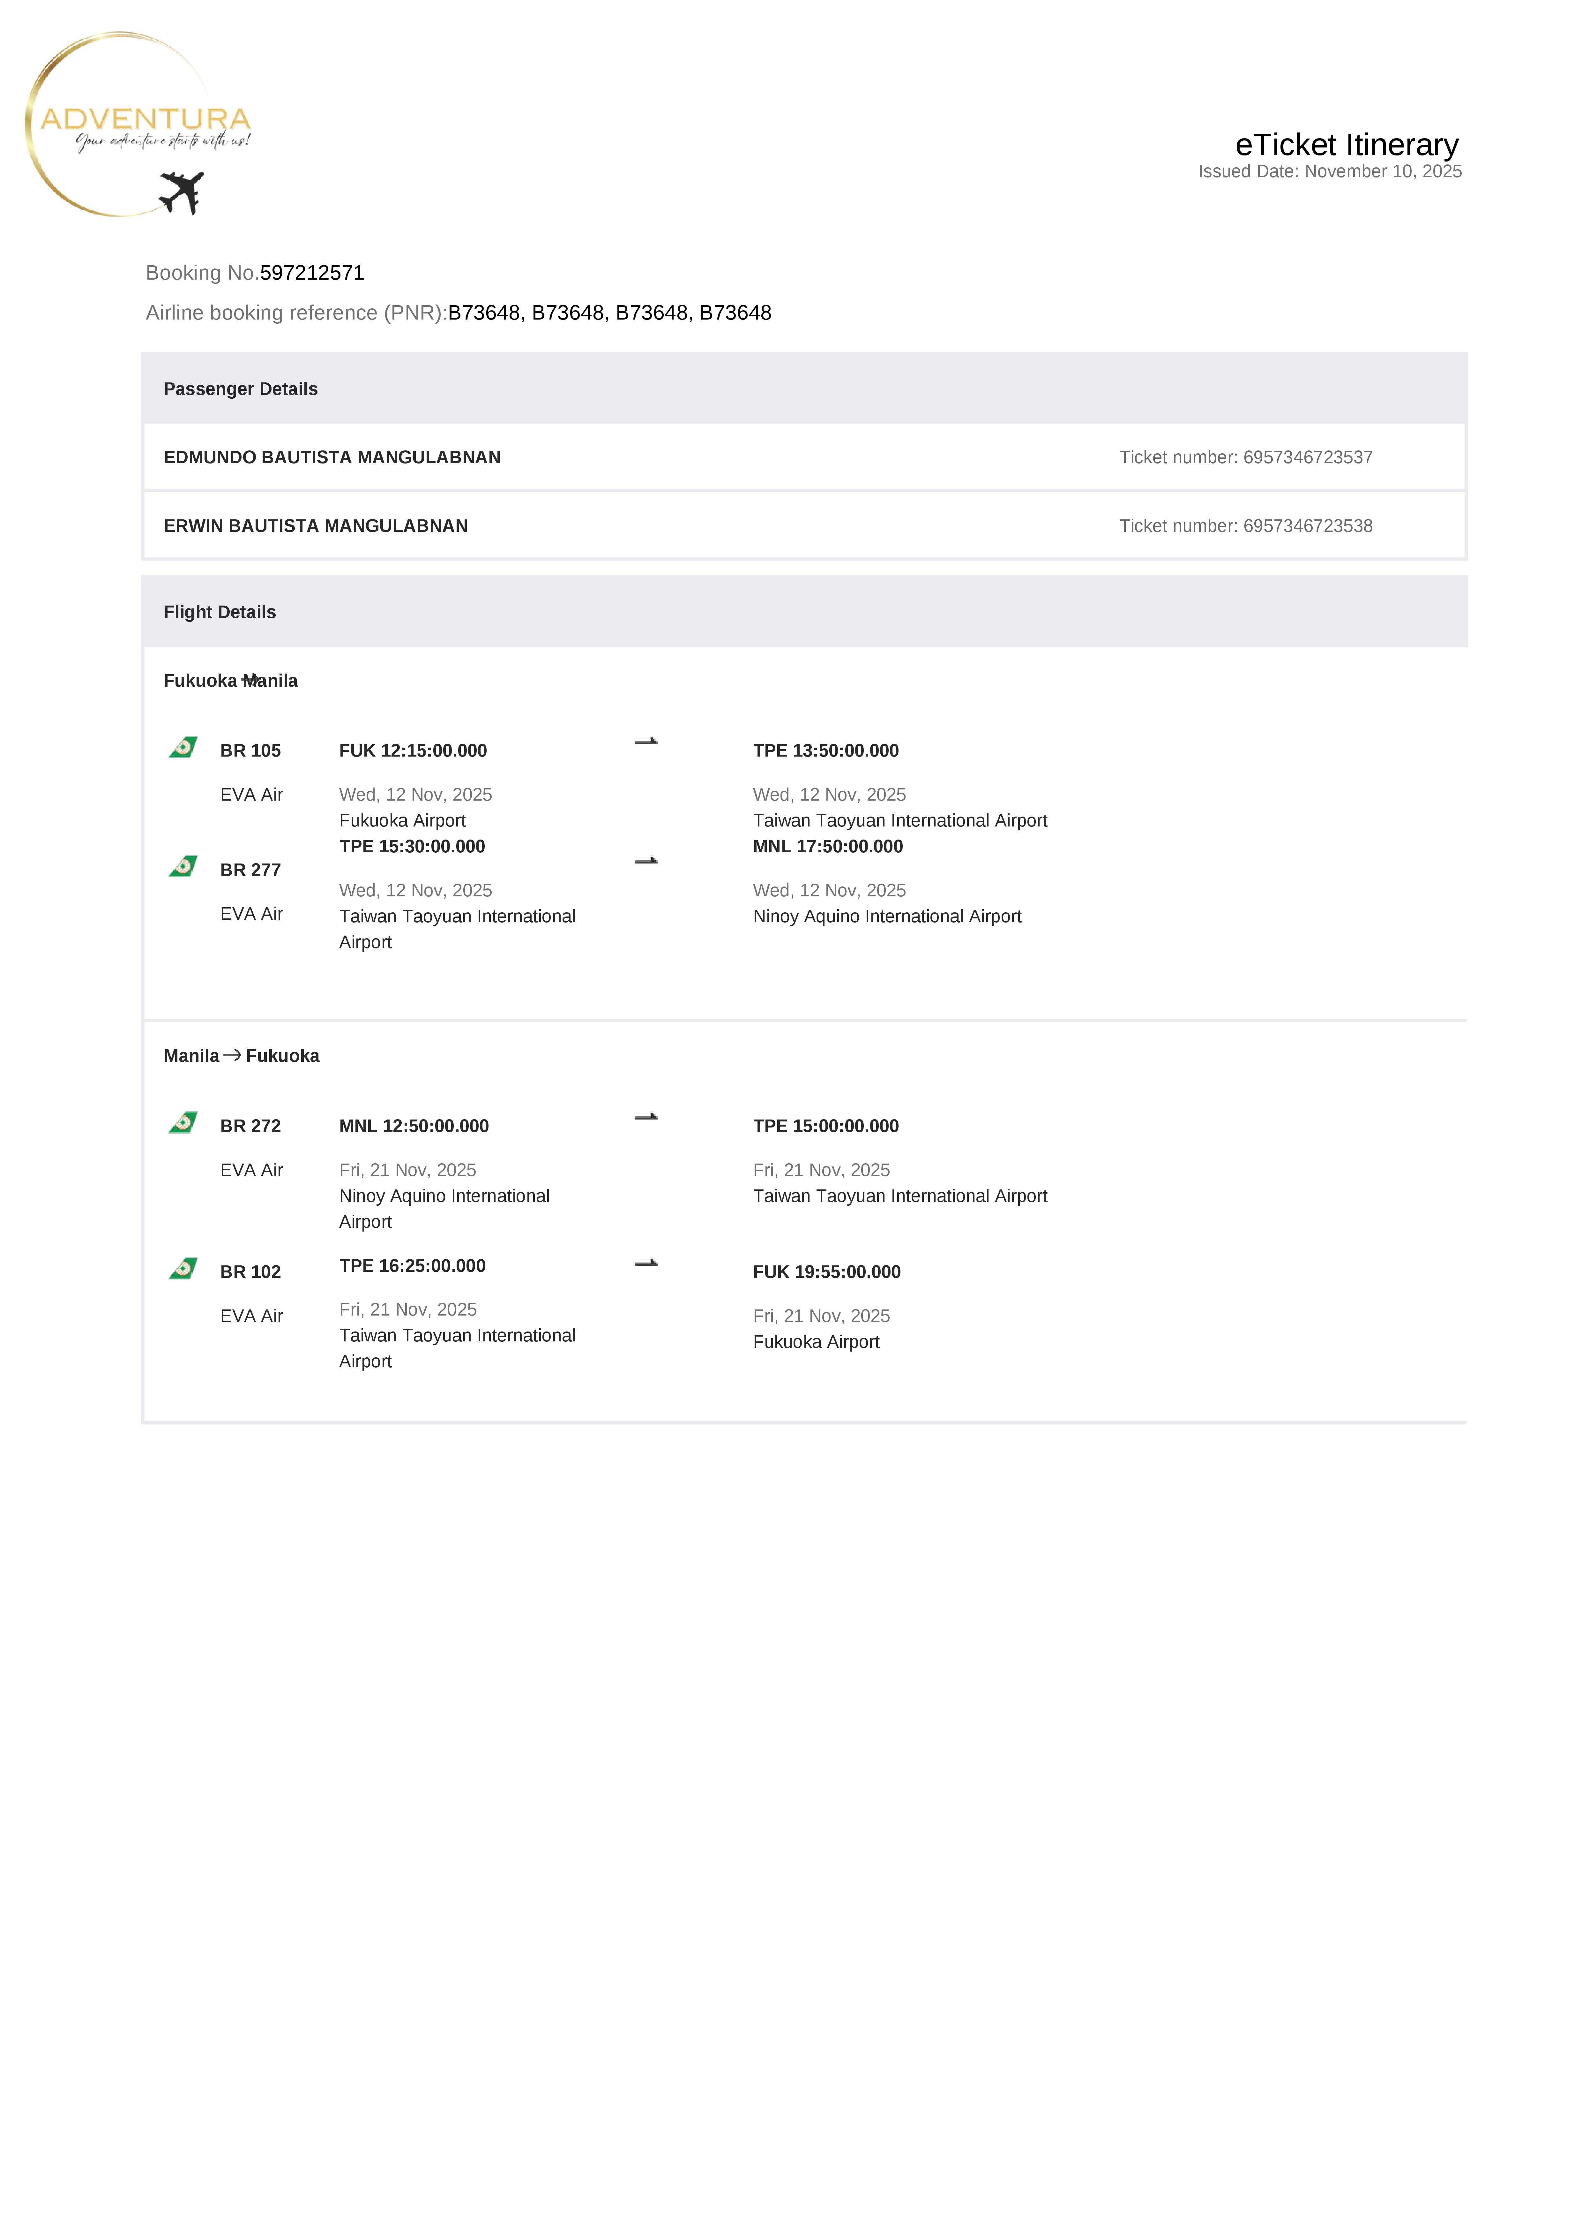Click the EVA Air logo beside BR 277
Viewport: 1582px width, 2240px height.
click(183, 866)
